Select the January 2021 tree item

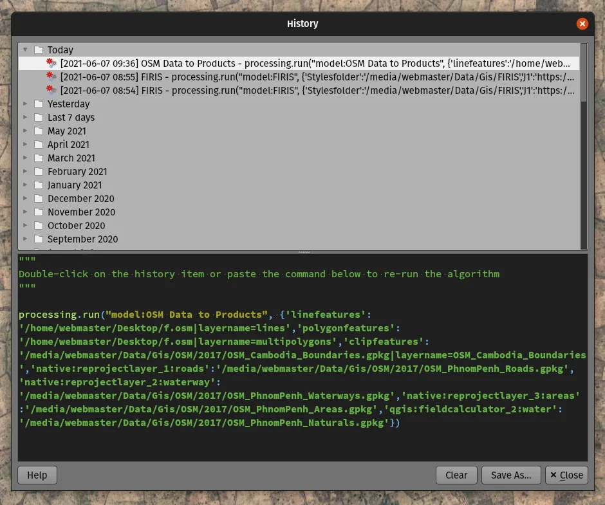pyautogui.click(x=75, y=185)
